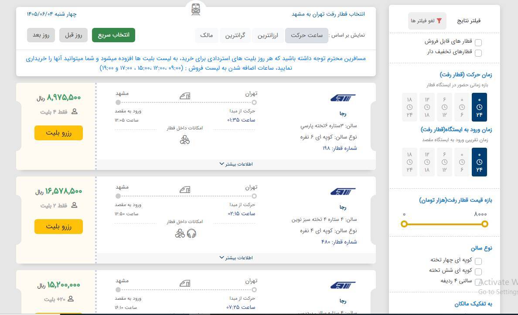
Task: Click the wagon icon on train 198 route line
Action: point(185,96)
